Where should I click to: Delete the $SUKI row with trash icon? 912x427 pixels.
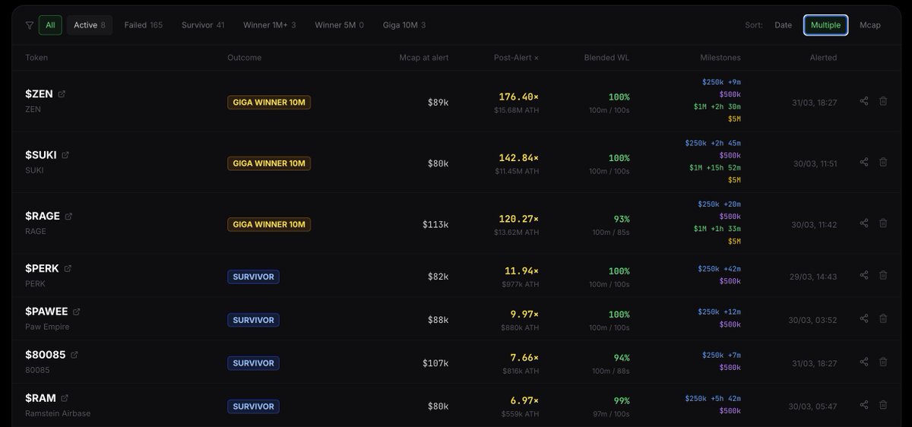[x=883, y=162]
